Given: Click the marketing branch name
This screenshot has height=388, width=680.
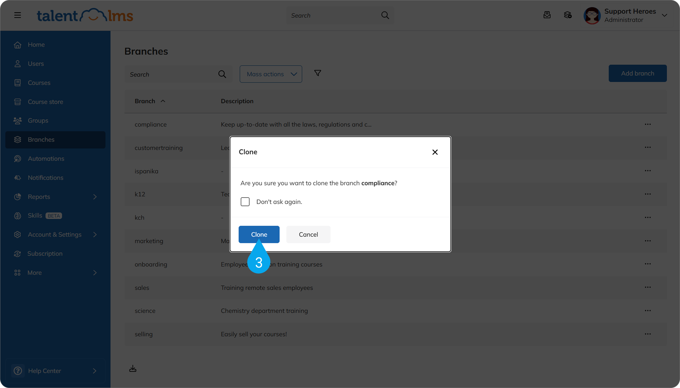Looking at the screenshot, I should coord(149,241).
